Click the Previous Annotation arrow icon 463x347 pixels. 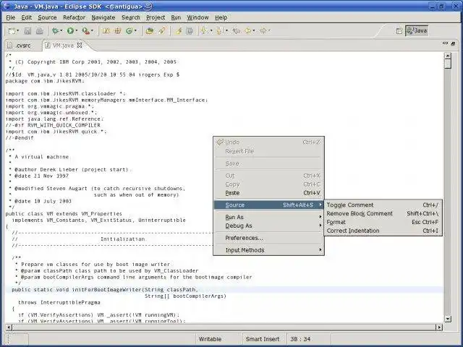(x=219, y=30)
